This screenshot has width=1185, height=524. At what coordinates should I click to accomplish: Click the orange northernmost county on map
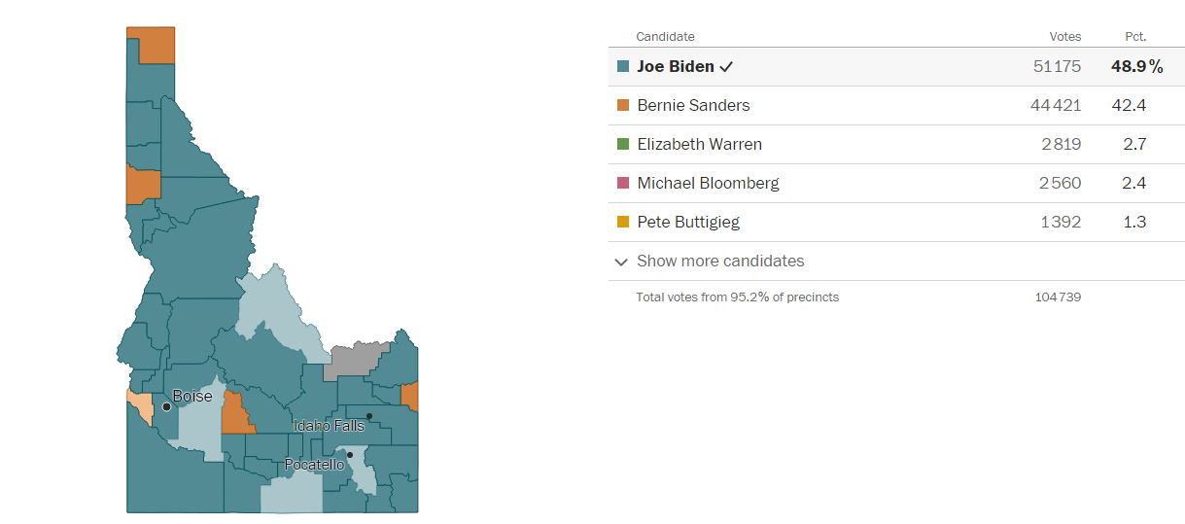tap(156, 46)
